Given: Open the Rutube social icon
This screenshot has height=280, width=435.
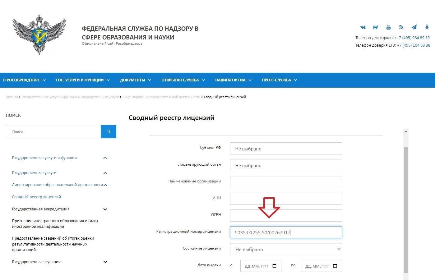Looking at the screenshot, I should pyautogui.click(x=376, y=27).
